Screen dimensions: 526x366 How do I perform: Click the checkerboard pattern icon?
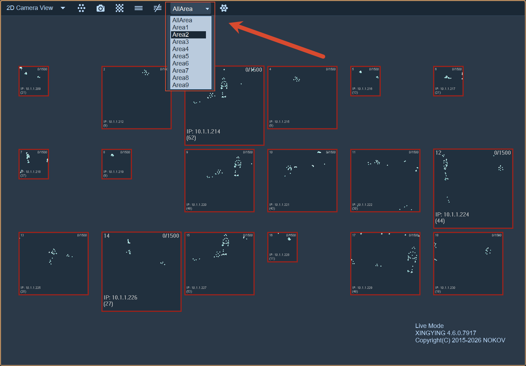click(x=120, y=8)
